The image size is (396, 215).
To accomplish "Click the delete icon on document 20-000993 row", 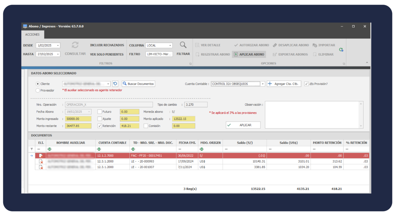I will (41, 161).
